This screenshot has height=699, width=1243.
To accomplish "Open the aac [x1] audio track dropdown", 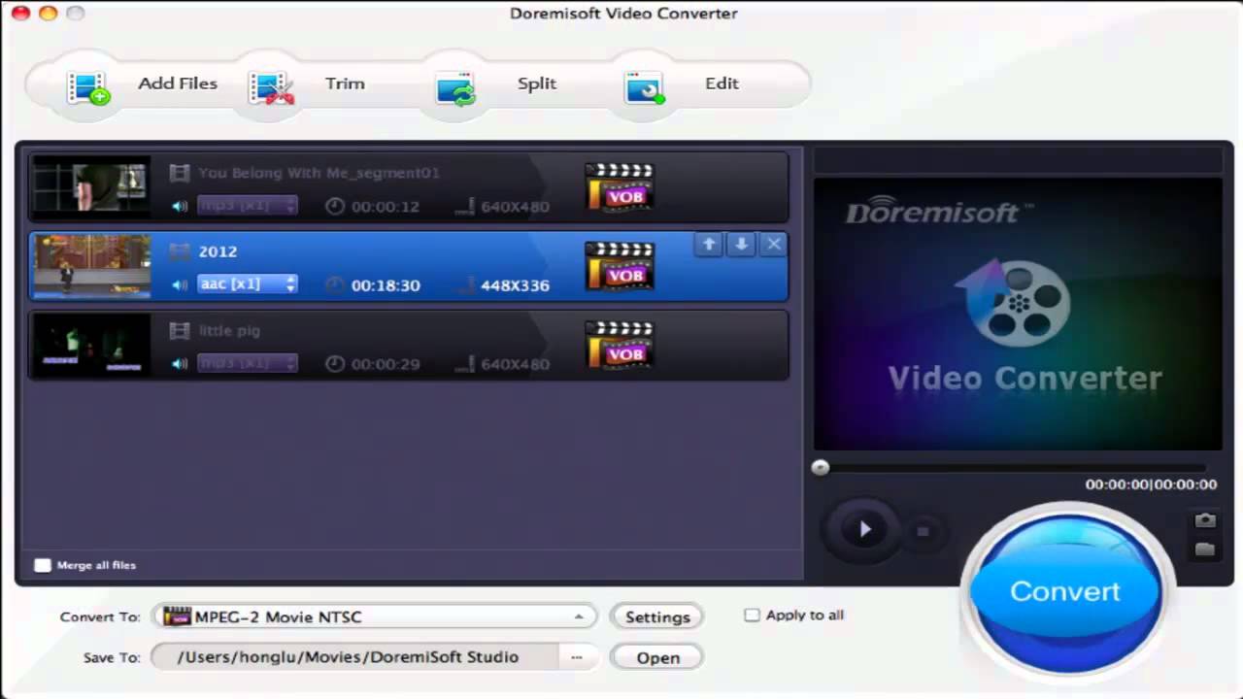I will [248, 284].
